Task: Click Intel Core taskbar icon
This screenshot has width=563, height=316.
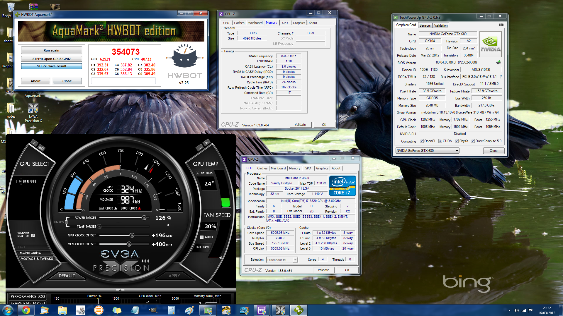Action: [x=244, y=310]
